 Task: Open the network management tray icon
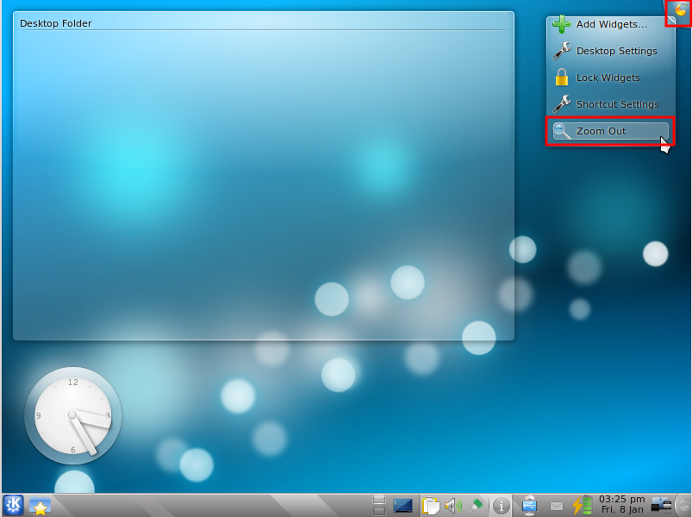pyautogui.click(x=661, y=506)
